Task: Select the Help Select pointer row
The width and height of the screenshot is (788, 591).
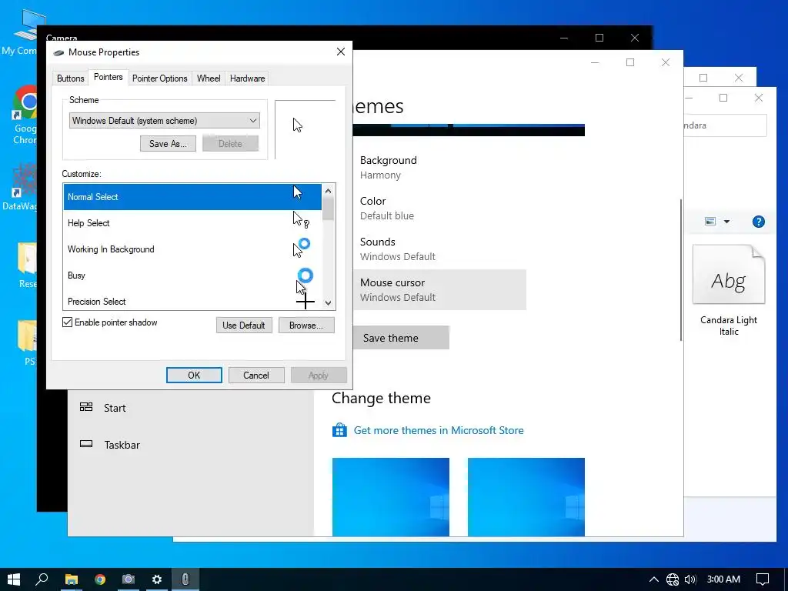Action: click(192, 223)
